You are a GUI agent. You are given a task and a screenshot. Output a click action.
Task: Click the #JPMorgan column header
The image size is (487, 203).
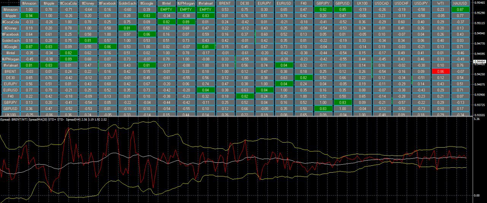186,3
